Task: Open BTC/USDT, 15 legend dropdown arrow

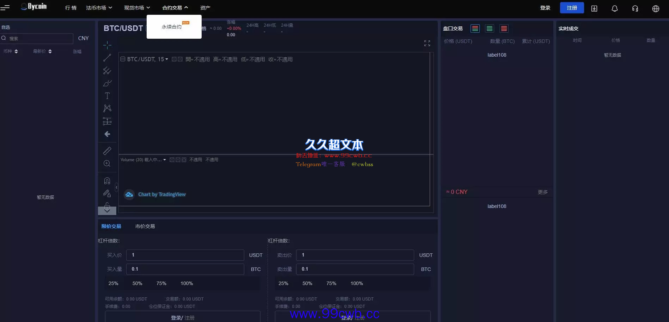Action: [x=167, y=59]
